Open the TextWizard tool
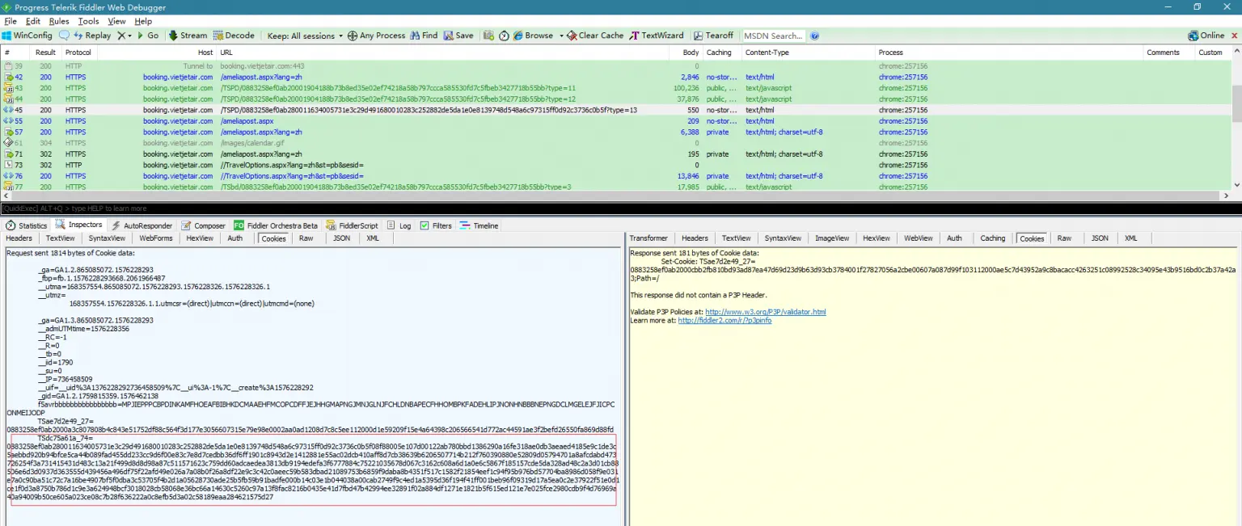1242x526 pixels. click(x=656, y=36)
